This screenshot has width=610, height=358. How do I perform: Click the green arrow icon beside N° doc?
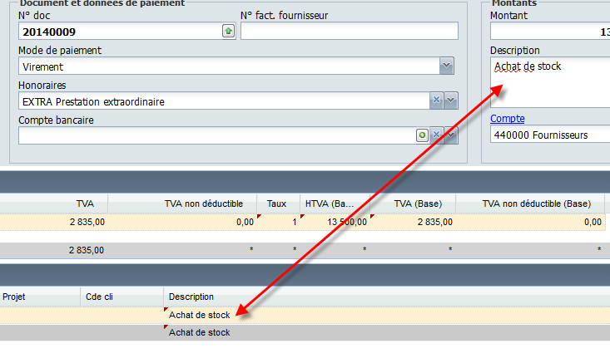tap(228, 31)
